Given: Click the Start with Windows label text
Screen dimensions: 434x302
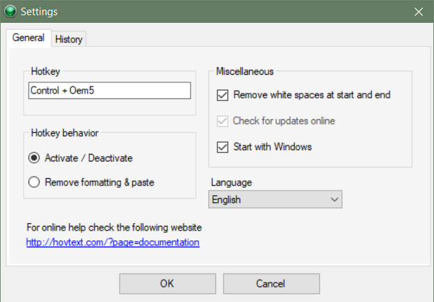Looking at the screenshot, I should point(272,147).
